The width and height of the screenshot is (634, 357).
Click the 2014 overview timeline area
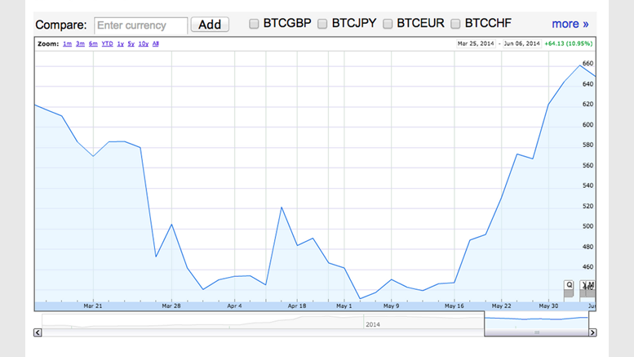[263, 321]
